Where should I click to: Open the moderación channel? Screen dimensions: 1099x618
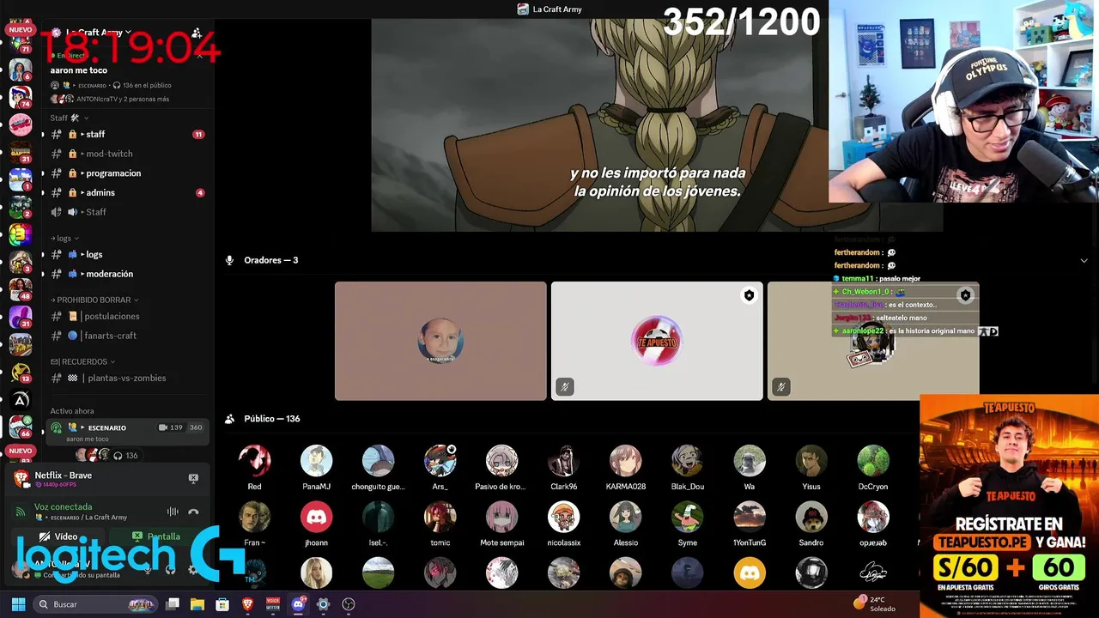click(x=127, y=274)
